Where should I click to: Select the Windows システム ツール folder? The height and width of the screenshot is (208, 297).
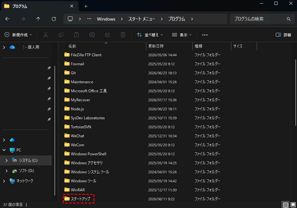(x=90, y=172)
